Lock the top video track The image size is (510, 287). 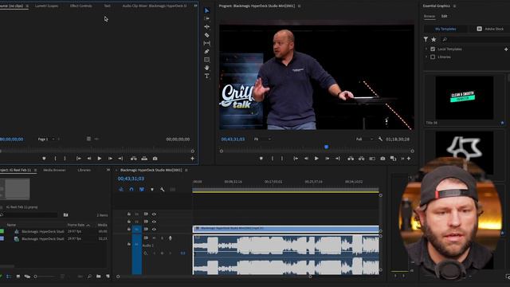coord(129,214)
